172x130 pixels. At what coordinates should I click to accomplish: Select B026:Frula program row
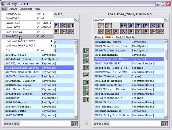coord(129,102)
